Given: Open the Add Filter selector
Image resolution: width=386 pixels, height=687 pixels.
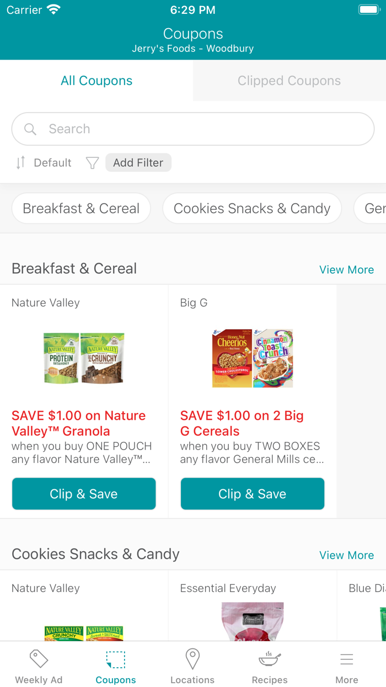Looking at the screenshot, I should coord(138,162).
